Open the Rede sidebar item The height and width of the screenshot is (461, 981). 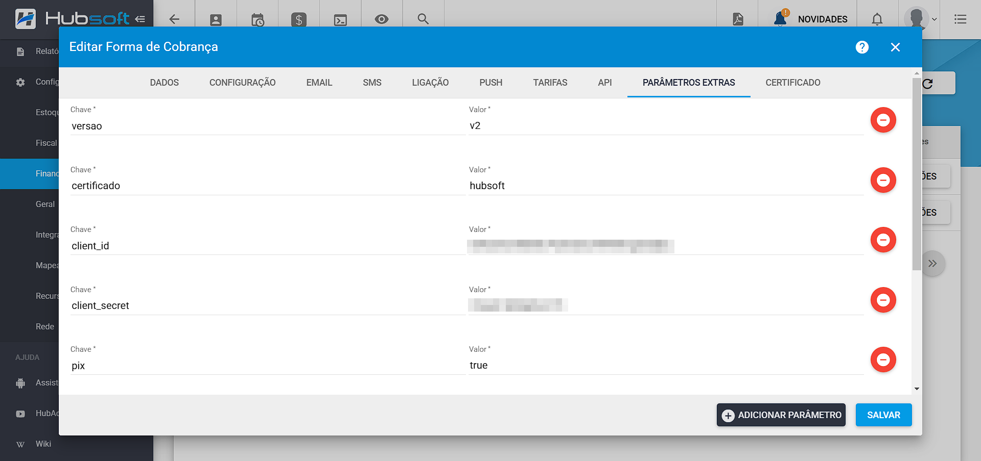tap(30, 327)
